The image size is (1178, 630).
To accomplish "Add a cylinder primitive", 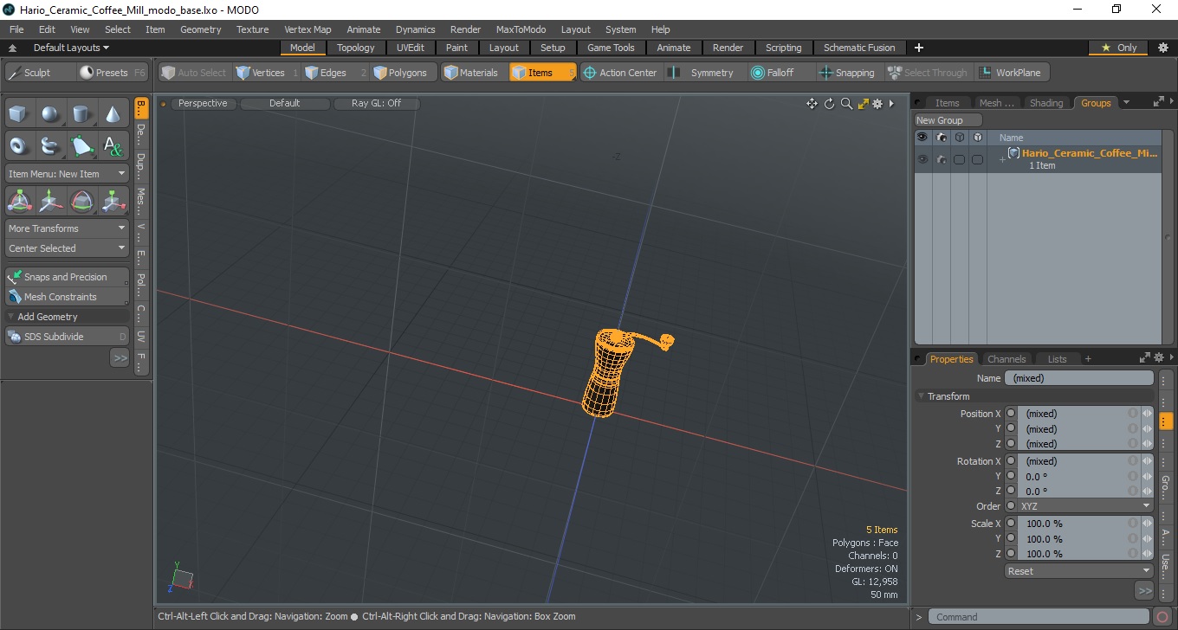I will [81, 114].
